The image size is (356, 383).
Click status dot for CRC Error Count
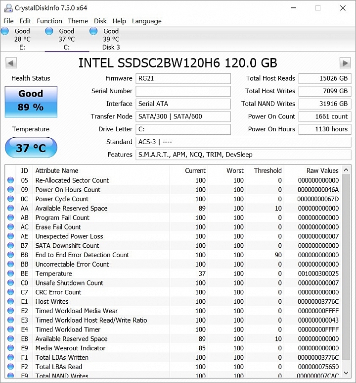(x=10, y=292)
